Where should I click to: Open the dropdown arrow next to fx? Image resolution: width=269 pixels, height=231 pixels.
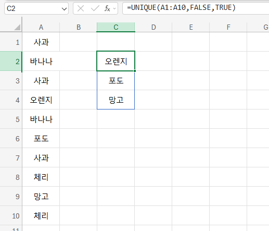tap(114, 8)
